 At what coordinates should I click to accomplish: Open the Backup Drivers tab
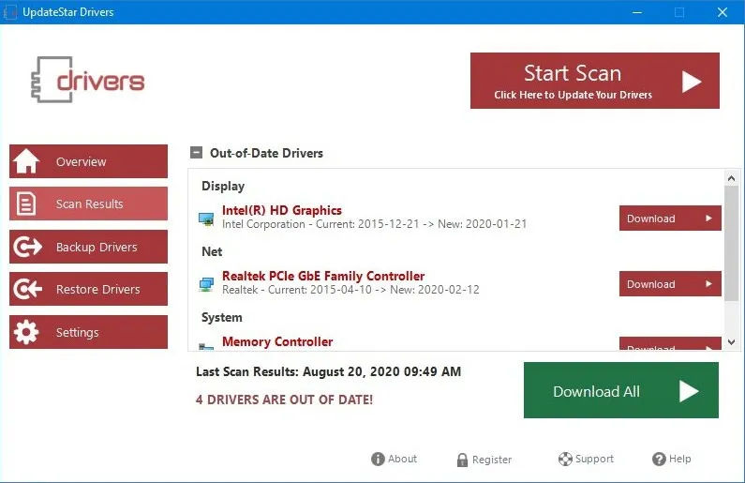[x=88, y=247]
